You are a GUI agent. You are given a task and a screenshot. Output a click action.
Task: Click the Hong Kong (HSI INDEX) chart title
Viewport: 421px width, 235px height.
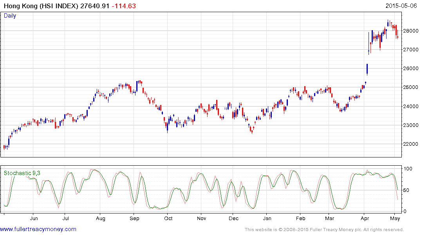[41, 6]
